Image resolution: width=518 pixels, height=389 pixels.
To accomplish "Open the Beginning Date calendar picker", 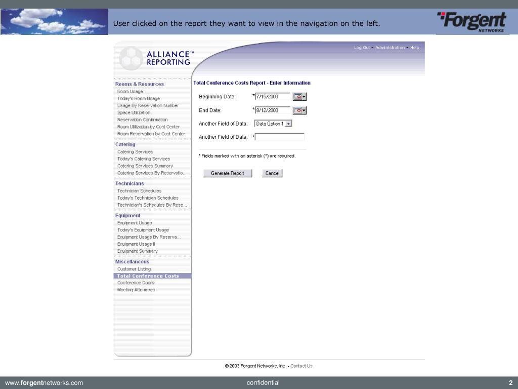I will coord(299,97).
